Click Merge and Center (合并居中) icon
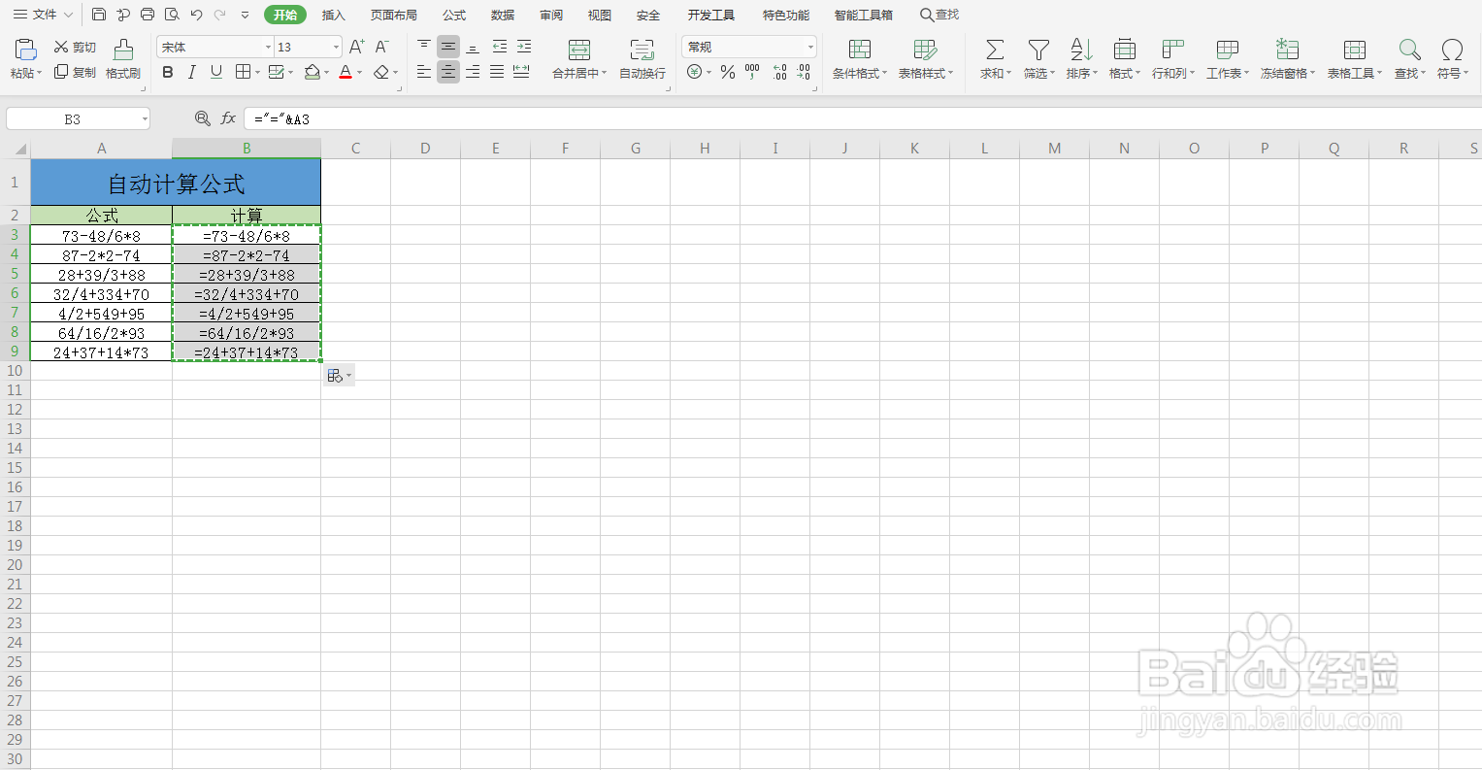The image size is (1482, 770). coord(579,50)
